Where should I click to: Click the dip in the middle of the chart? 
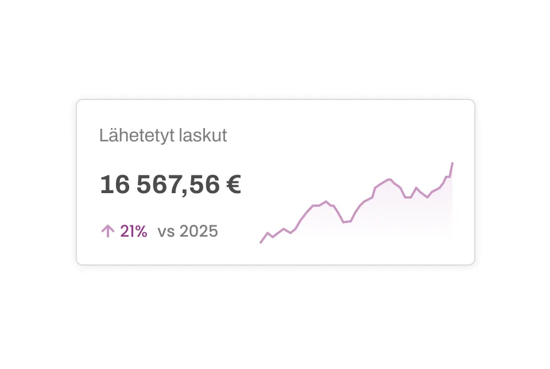point(348,221)
